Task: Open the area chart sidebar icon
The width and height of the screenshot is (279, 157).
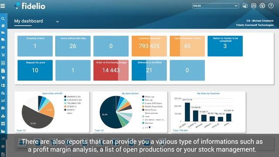Action: click(x=3, y=32)
